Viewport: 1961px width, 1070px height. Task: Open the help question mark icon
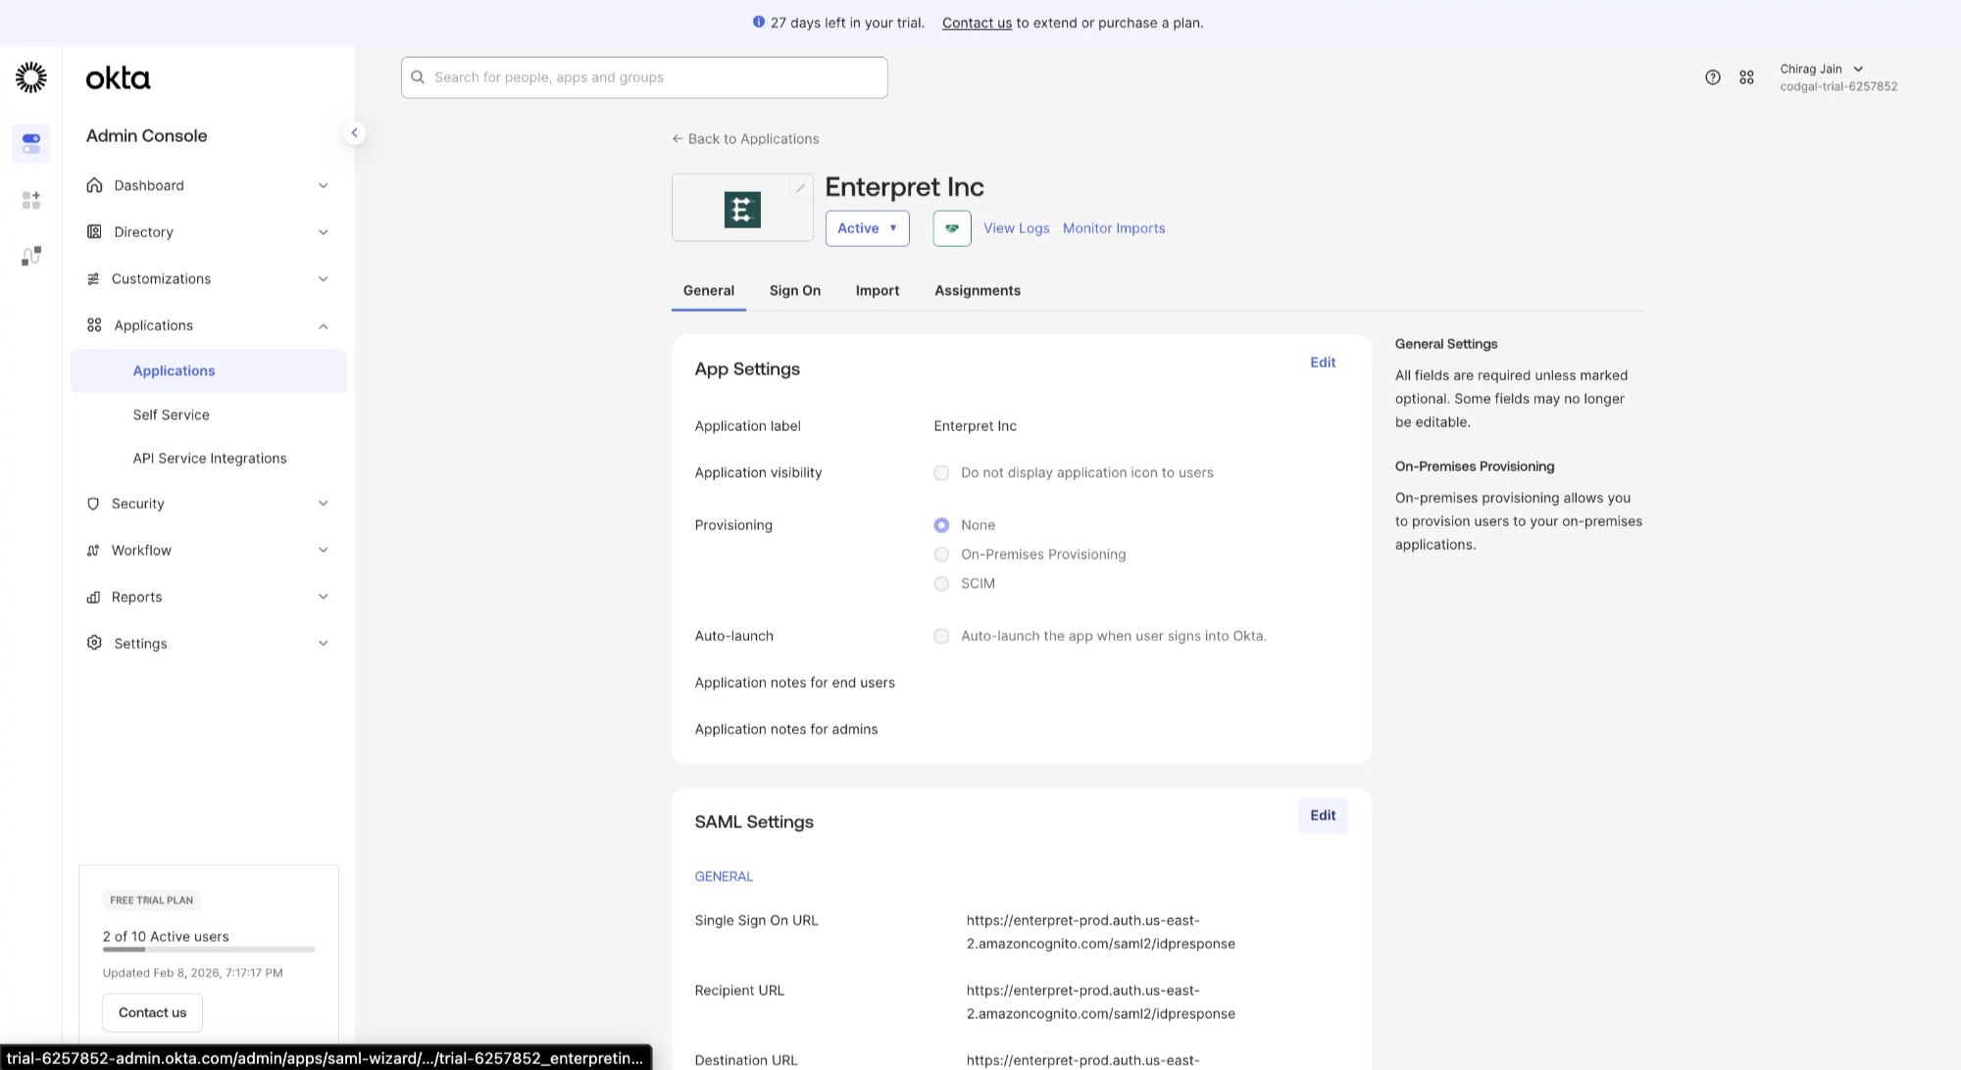(x=1712, y=77)
